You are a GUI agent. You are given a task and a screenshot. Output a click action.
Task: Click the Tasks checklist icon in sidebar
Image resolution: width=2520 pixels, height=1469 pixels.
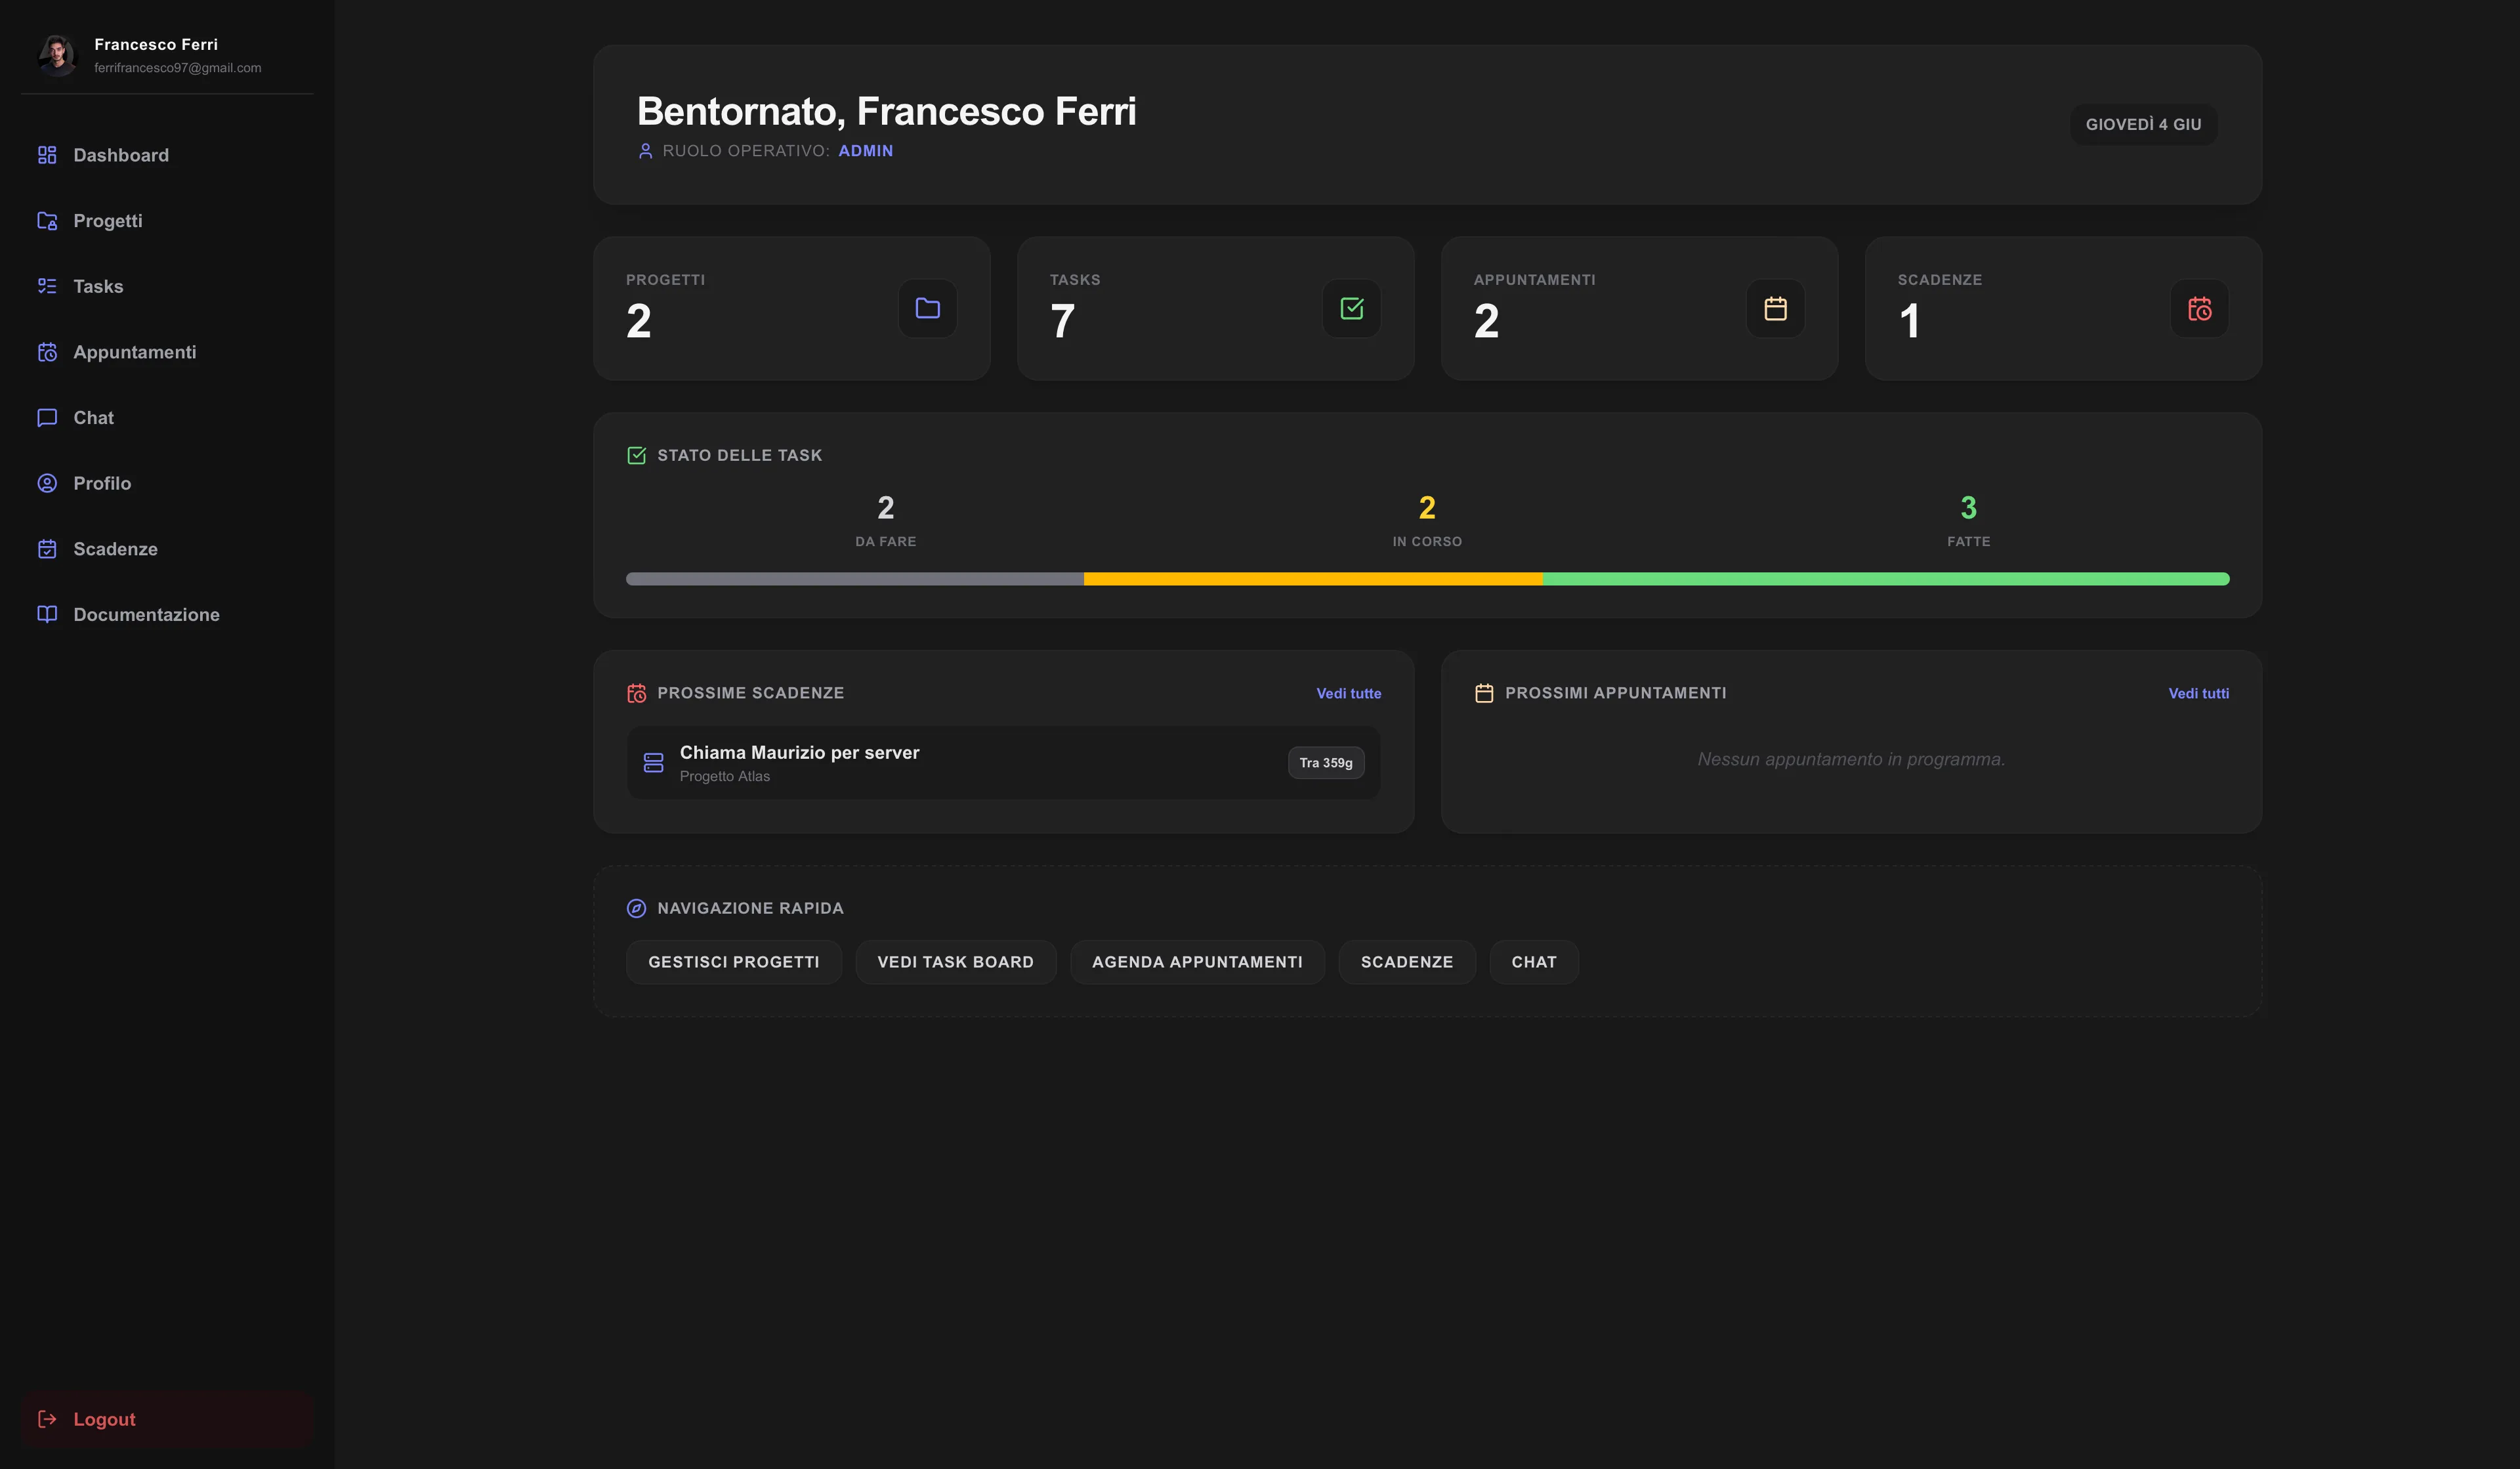click(47, 286)
